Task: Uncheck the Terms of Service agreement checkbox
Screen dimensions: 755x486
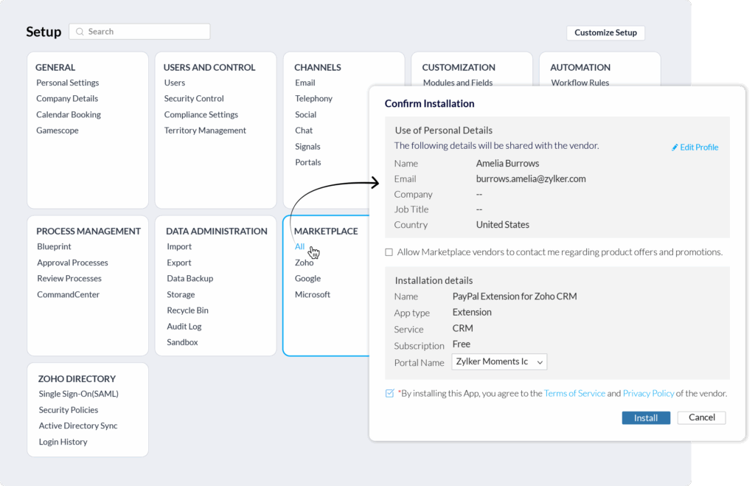Action: pyautogui.click(x=389, y=394)
